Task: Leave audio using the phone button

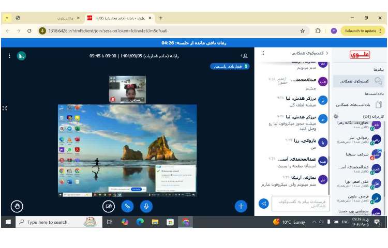Action: pos(127,206)
